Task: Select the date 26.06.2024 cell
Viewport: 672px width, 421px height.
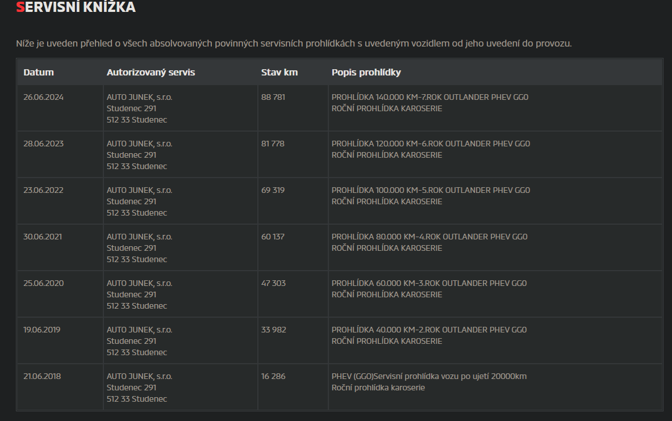Action: pos(43,97)
